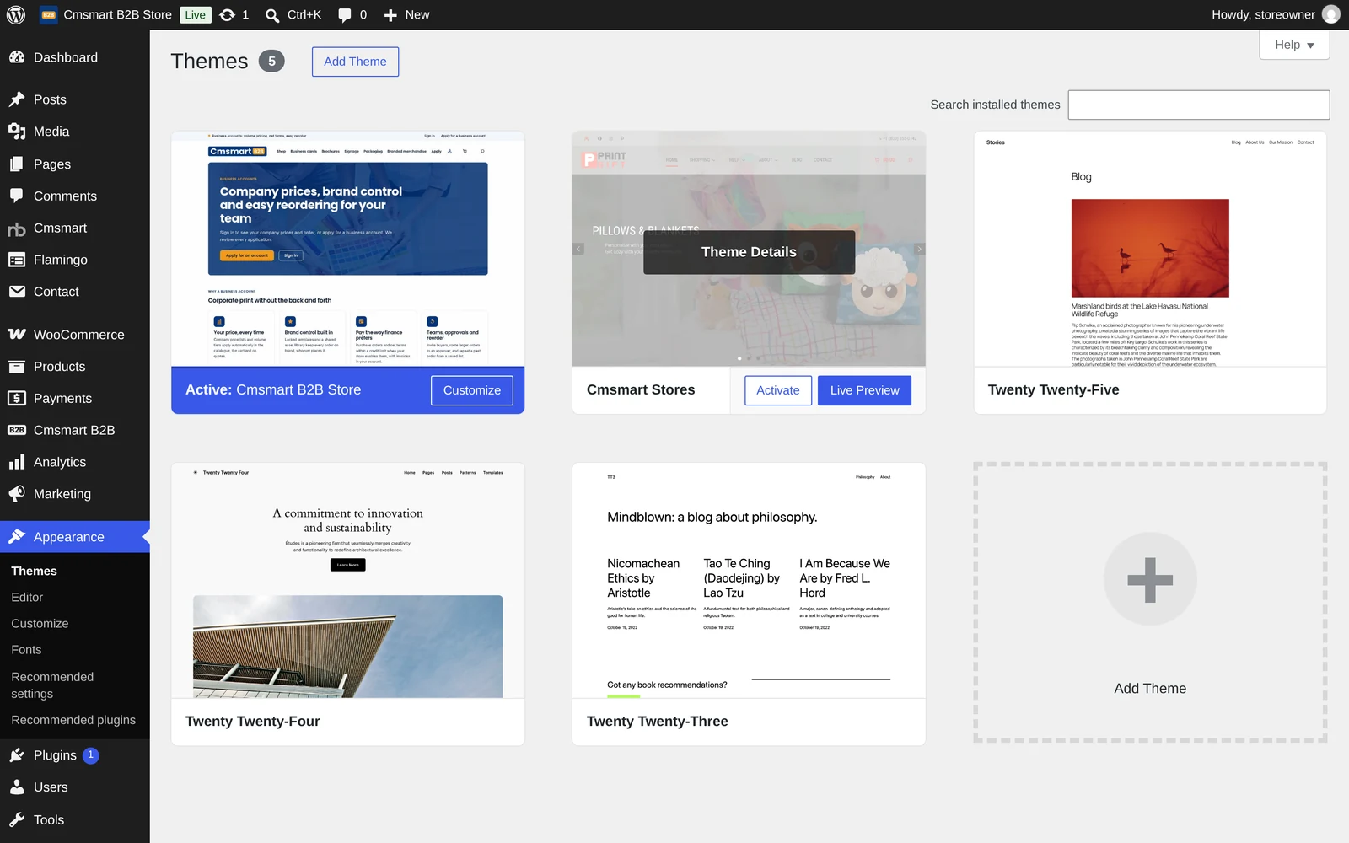Viewport: 1349px width, 843px height.
Task: Open the Twenty Twenty-Four theme thumbnail
Action: coord(347,580)
